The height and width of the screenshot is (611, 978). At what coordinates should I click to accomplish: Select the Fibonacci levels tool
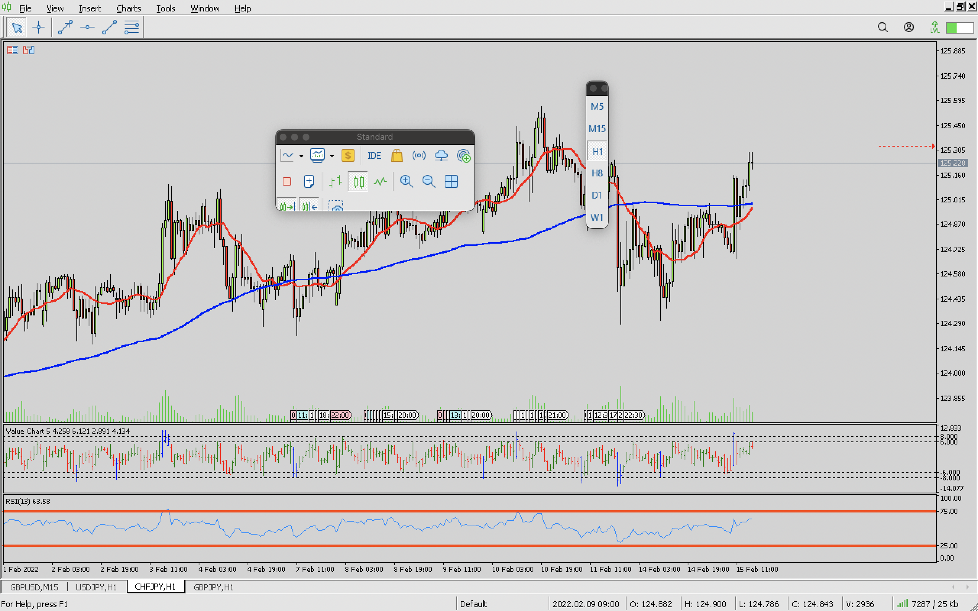(x=132, y=27)
